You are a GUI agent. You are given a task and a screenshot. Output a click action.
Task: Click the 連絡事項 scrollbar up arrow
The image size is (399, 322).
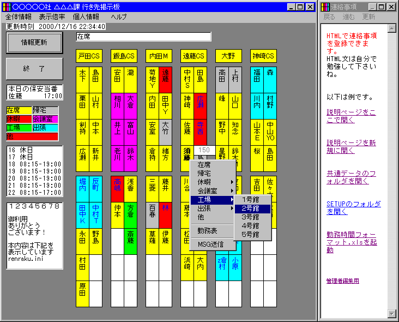[x=391, y=28]
